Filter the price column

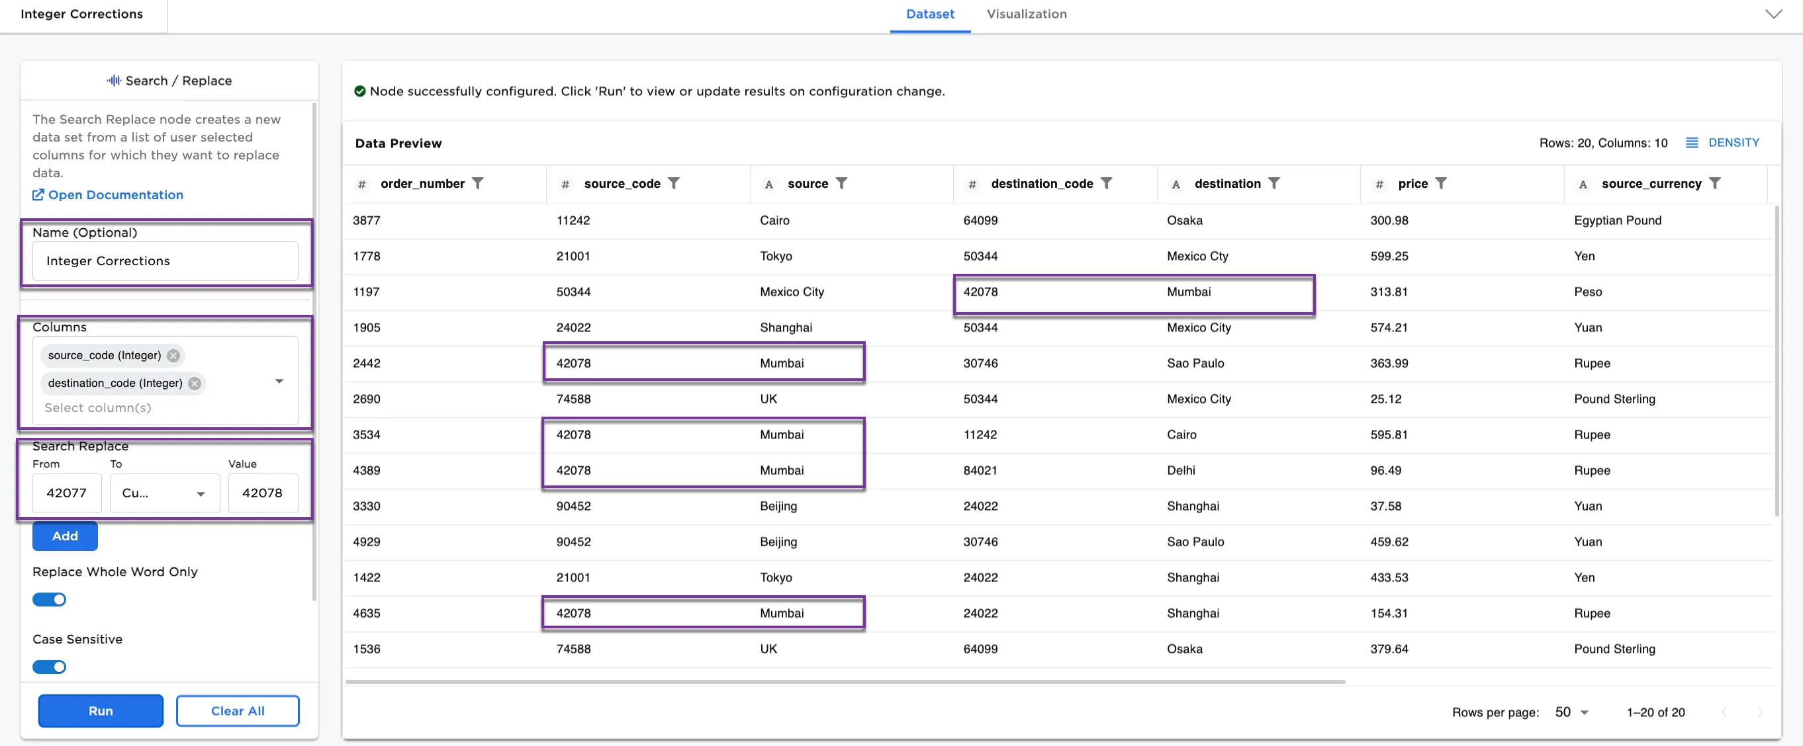(x=1441, y=183)
